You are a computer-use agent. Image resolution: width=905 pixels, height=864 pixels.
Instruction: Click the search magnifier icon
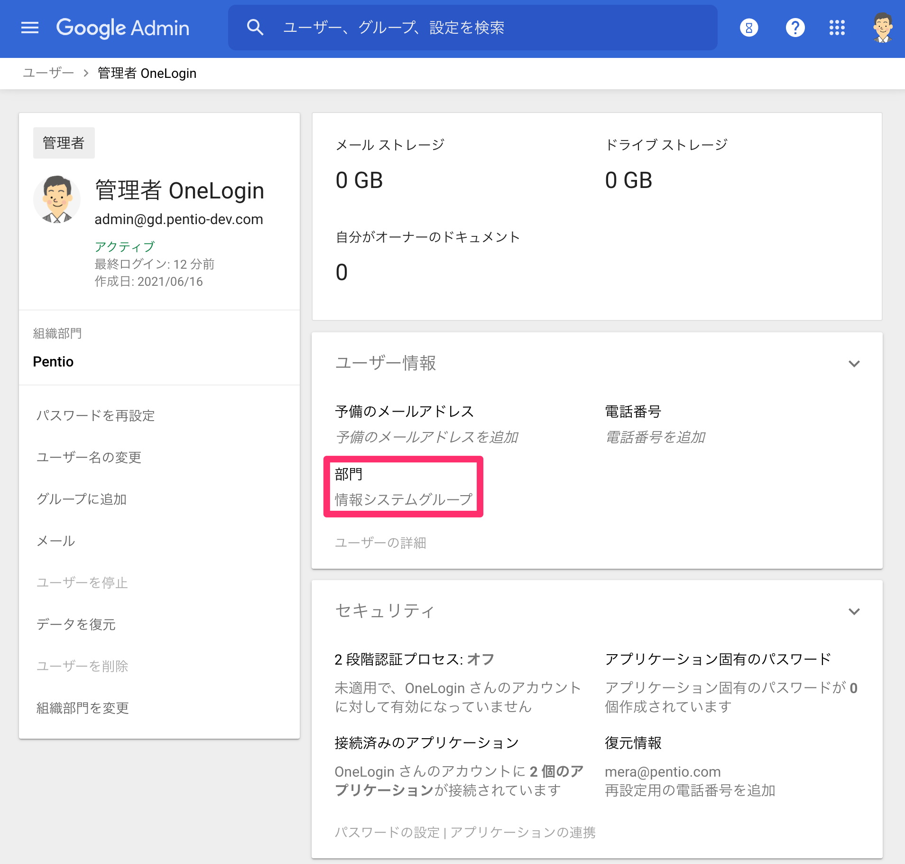(x=255, y=28)
